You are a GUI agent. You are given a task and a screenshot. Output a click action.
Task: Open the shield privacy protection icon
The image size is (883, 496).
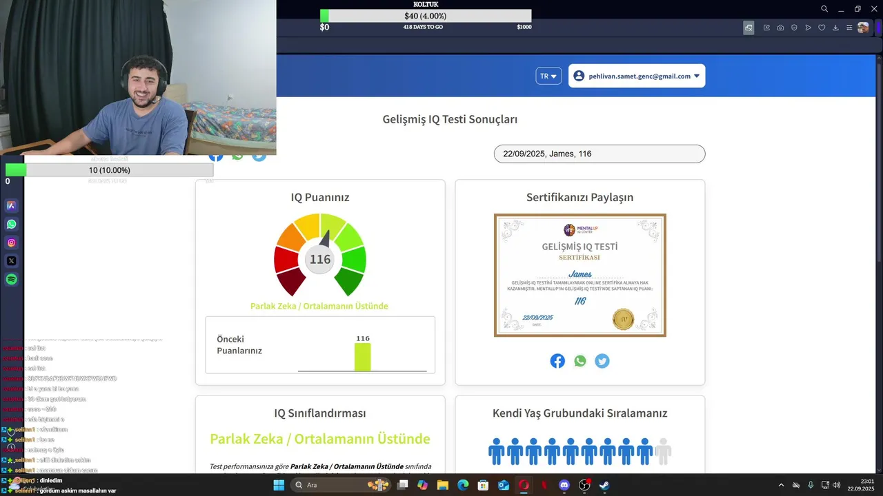click(x=794, y=28)
